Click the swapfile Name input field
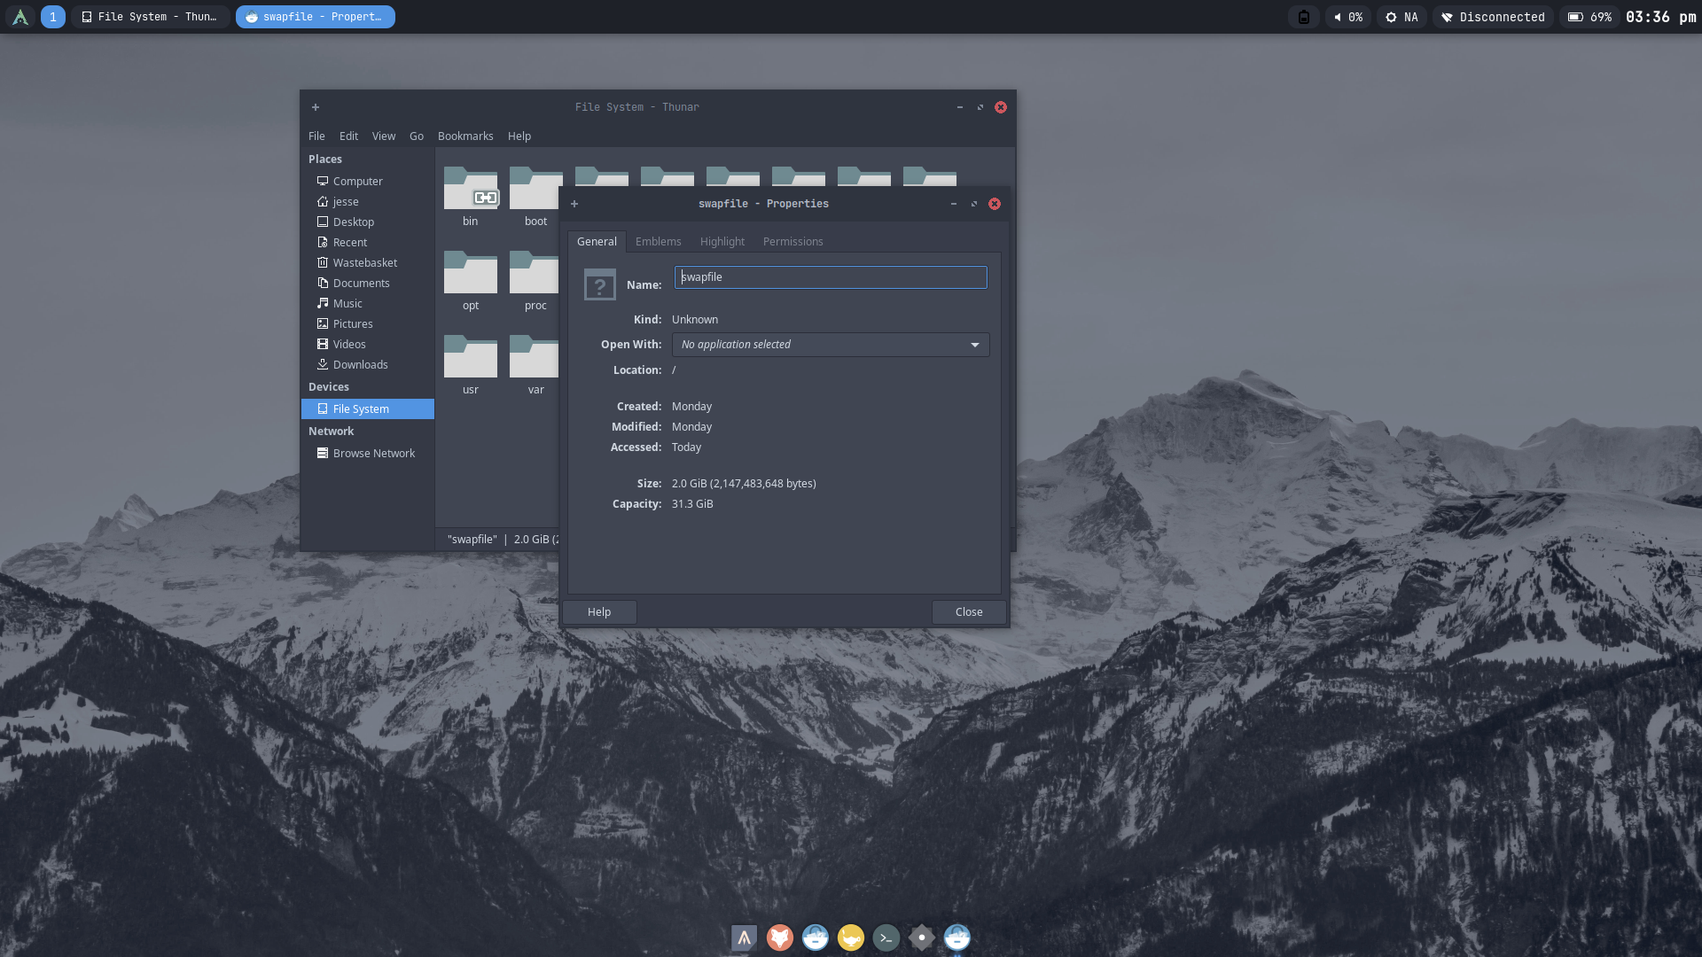 (831, 277)
